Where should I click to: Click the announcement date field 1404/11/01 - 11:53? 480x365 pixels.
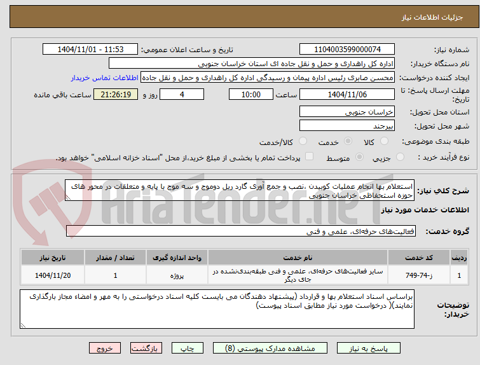coord(90,50)
